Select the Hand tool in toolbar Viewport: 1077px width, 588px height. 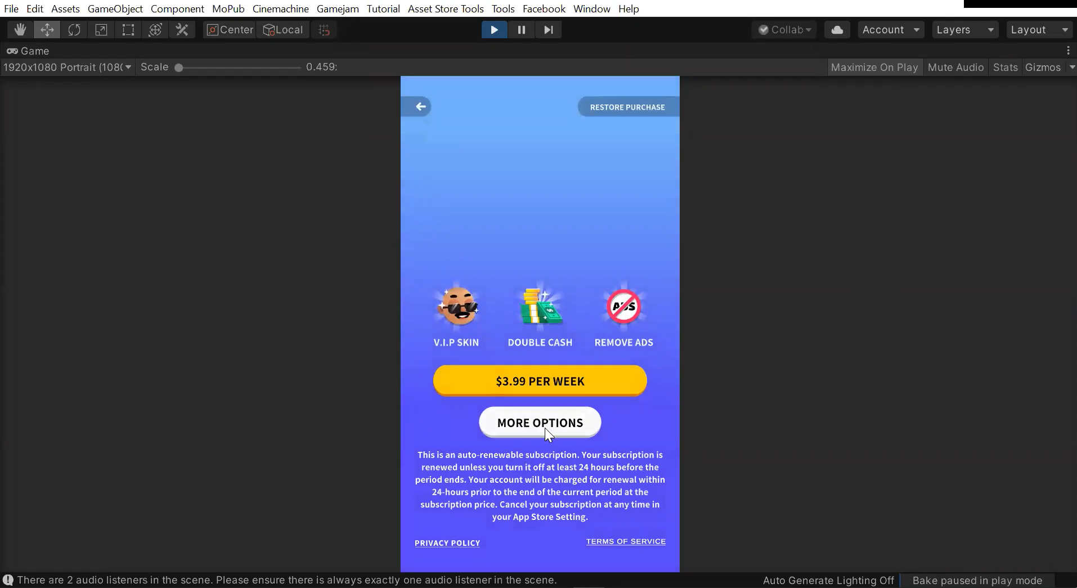20,30
